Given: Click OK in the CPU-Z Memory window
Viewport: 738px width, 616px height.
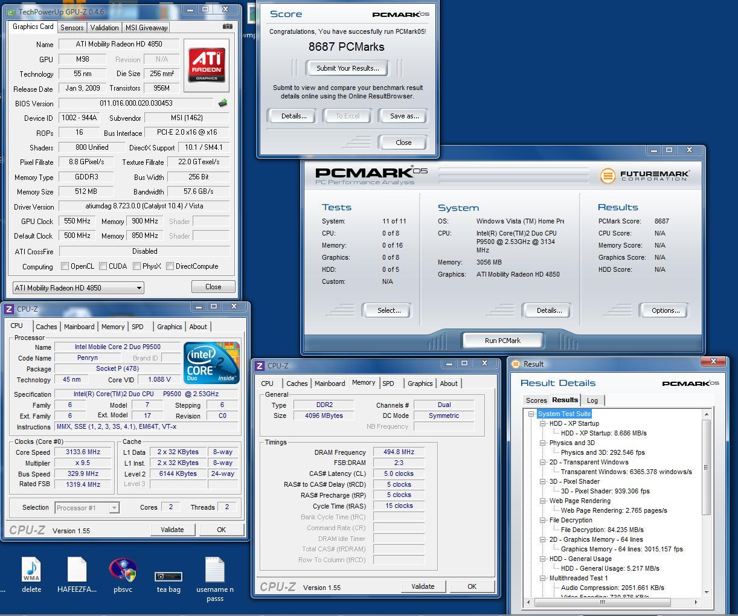Looking at the screenshot, I should coord(472,586).
